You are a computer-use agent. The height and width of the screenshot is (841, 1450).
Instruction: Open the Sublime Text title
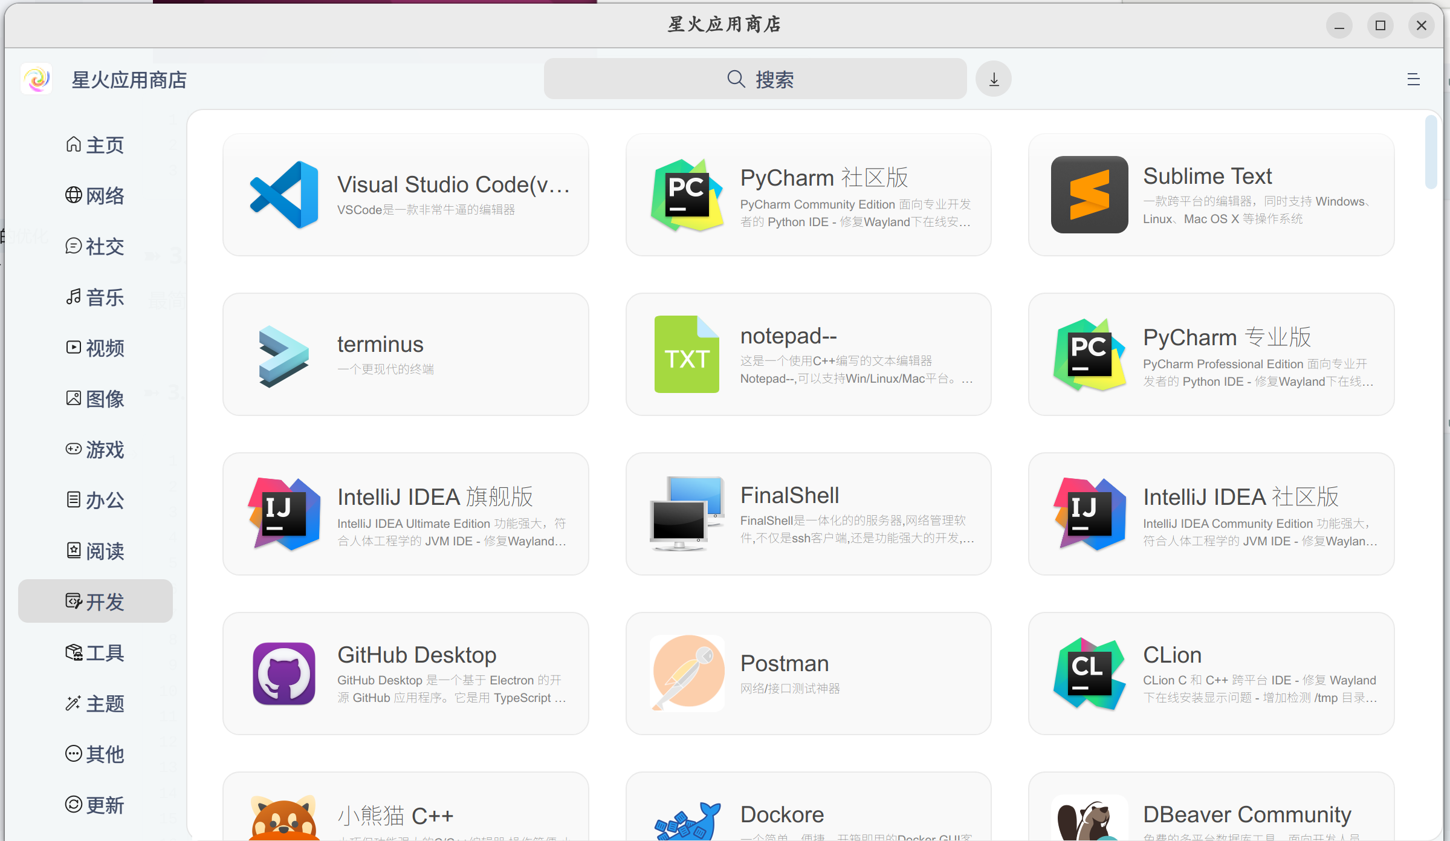point(1207,176)
